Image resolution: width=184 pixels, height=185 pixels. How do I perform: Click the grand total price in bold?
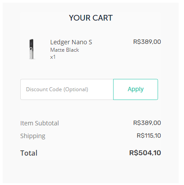(145, 153)
